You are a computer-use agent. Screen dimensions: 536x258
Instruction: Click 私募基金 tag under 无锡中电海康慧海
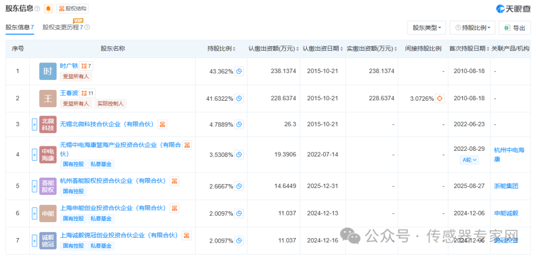point(101,164)
